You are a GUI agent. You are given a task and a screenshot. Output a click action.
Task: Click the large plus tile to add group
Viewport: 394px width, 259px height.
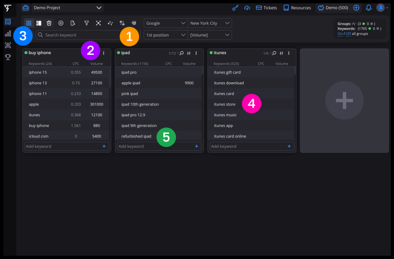344,100
